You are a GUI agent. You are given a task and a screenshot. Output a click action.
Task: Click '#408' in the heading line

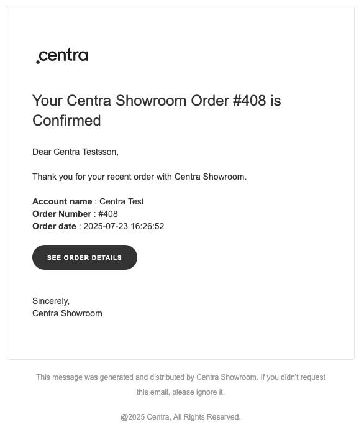[249, 101]
